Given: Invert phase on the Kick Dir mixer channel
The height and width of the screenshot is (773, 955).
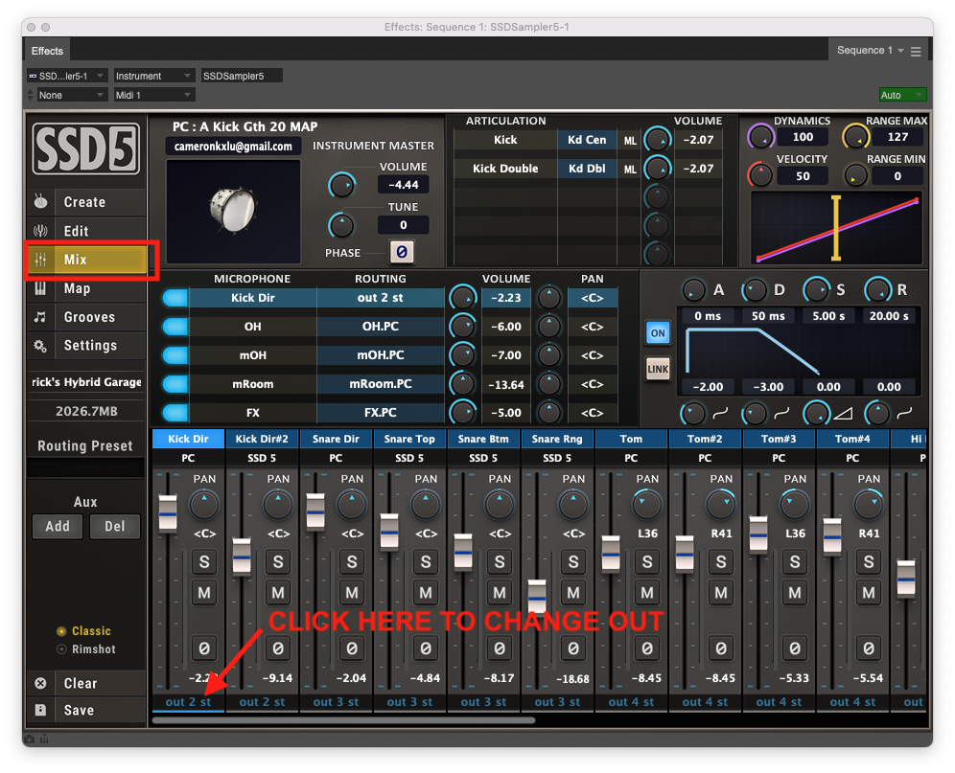Looking at the screenshot, I should (x=204, y=648).
